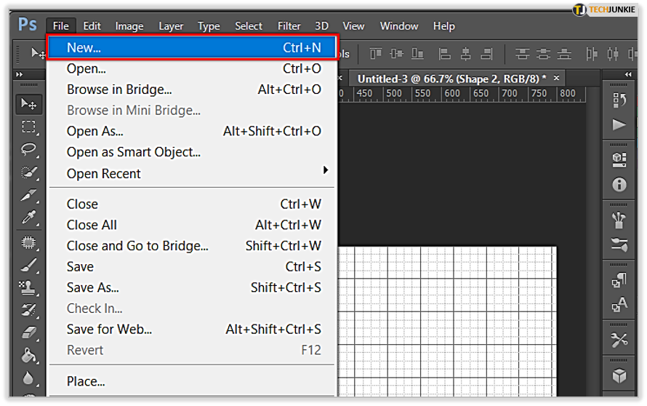Open the Type menu
Screen dimensions: 647x406
[x=209, y=26]
